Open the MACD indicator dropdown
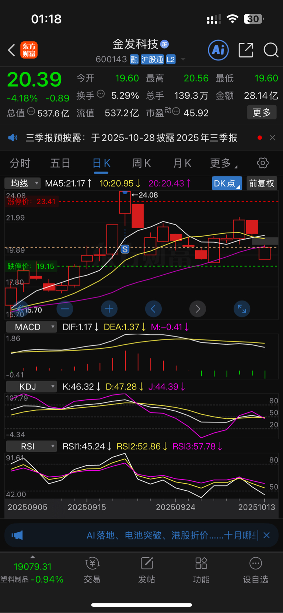Image resolution: width=283 pixels, height=613 pixels. click(x=31, y=327)
